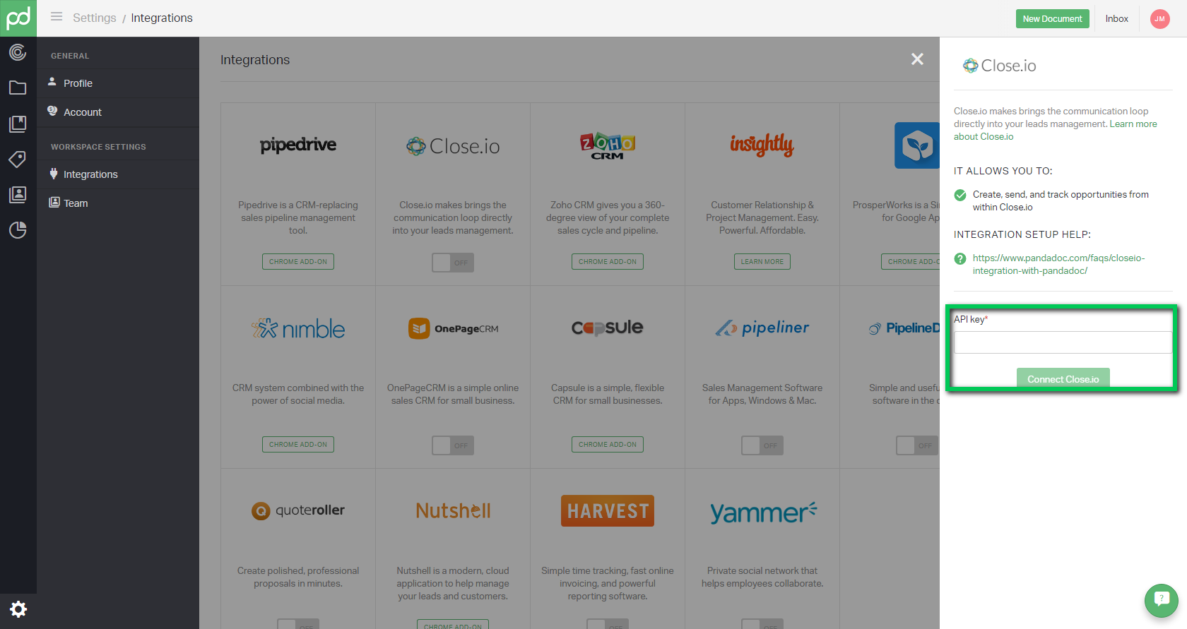Viewport: 1187px width, 629px height.
Task: Click Capsule Chrome Add-on button
Action: coord(608,444)
